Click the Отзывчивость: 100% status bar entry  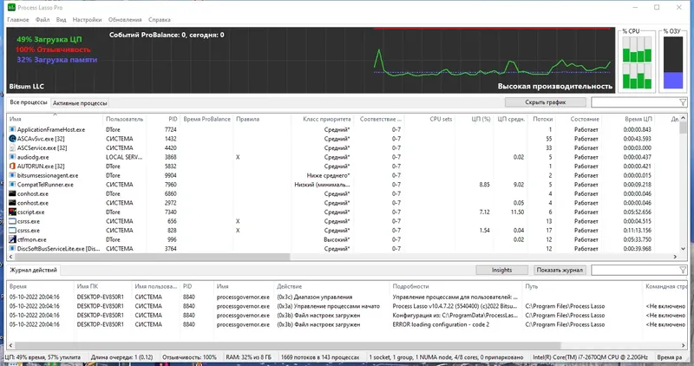[189, 357]
